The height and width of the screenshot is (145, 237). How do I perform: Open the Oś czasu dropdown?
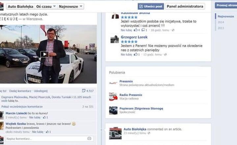coord(46,7)
